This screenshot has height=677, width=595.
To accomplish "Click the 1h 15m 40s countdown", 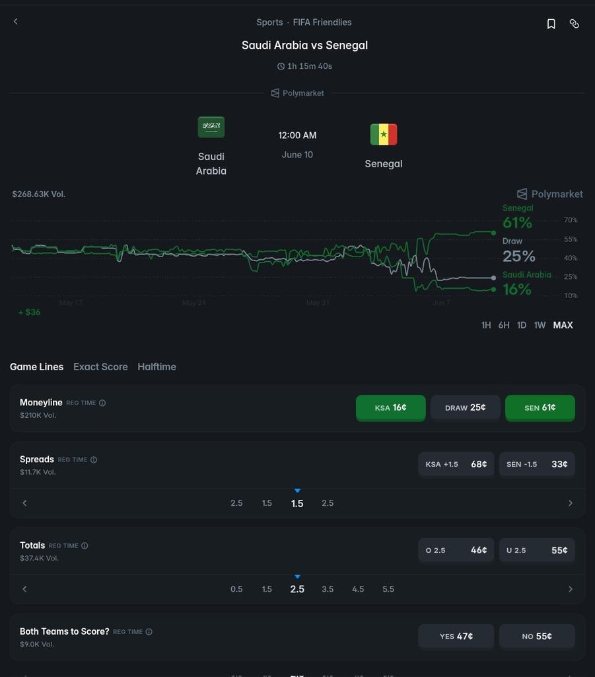I will coord(310,66).
